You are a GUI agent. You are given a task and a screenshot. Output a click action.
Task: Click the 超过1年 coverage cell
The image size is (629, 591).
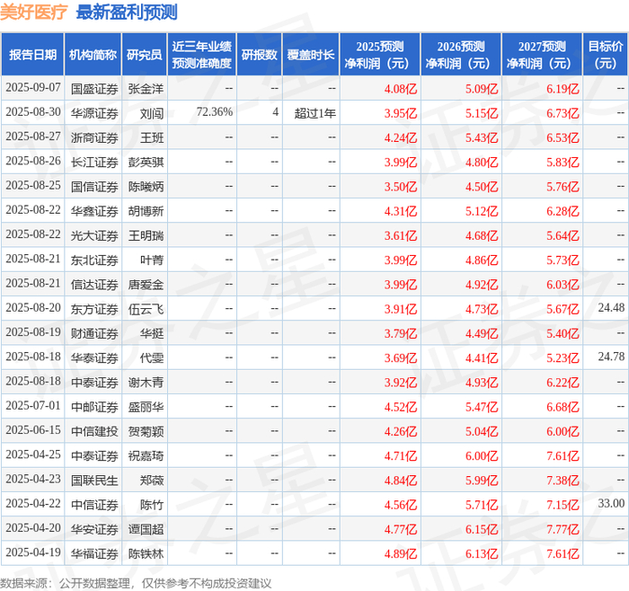click(x=315, y=113)
